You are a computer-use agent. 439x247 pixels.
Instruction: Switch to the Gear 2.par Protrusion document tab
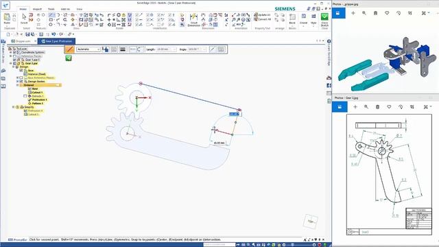coord(56,41)
